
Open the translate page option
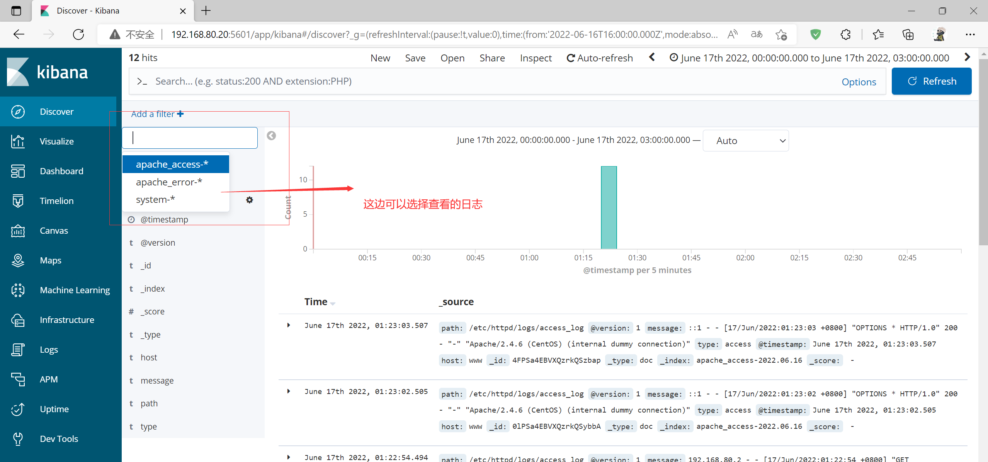[757, 34]
